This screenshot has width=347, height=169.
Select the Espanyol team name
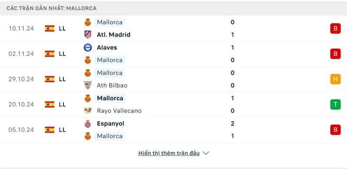pyautogui.click(x=111, y=124)
